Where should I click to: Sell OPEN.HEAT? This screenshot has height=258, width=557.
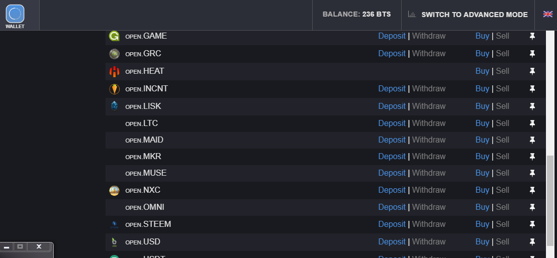coord(503,71)
